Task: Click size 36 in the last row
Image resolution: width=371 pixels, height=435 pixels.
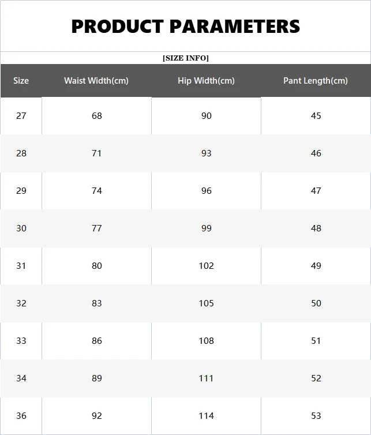Action: click(21, 415)
